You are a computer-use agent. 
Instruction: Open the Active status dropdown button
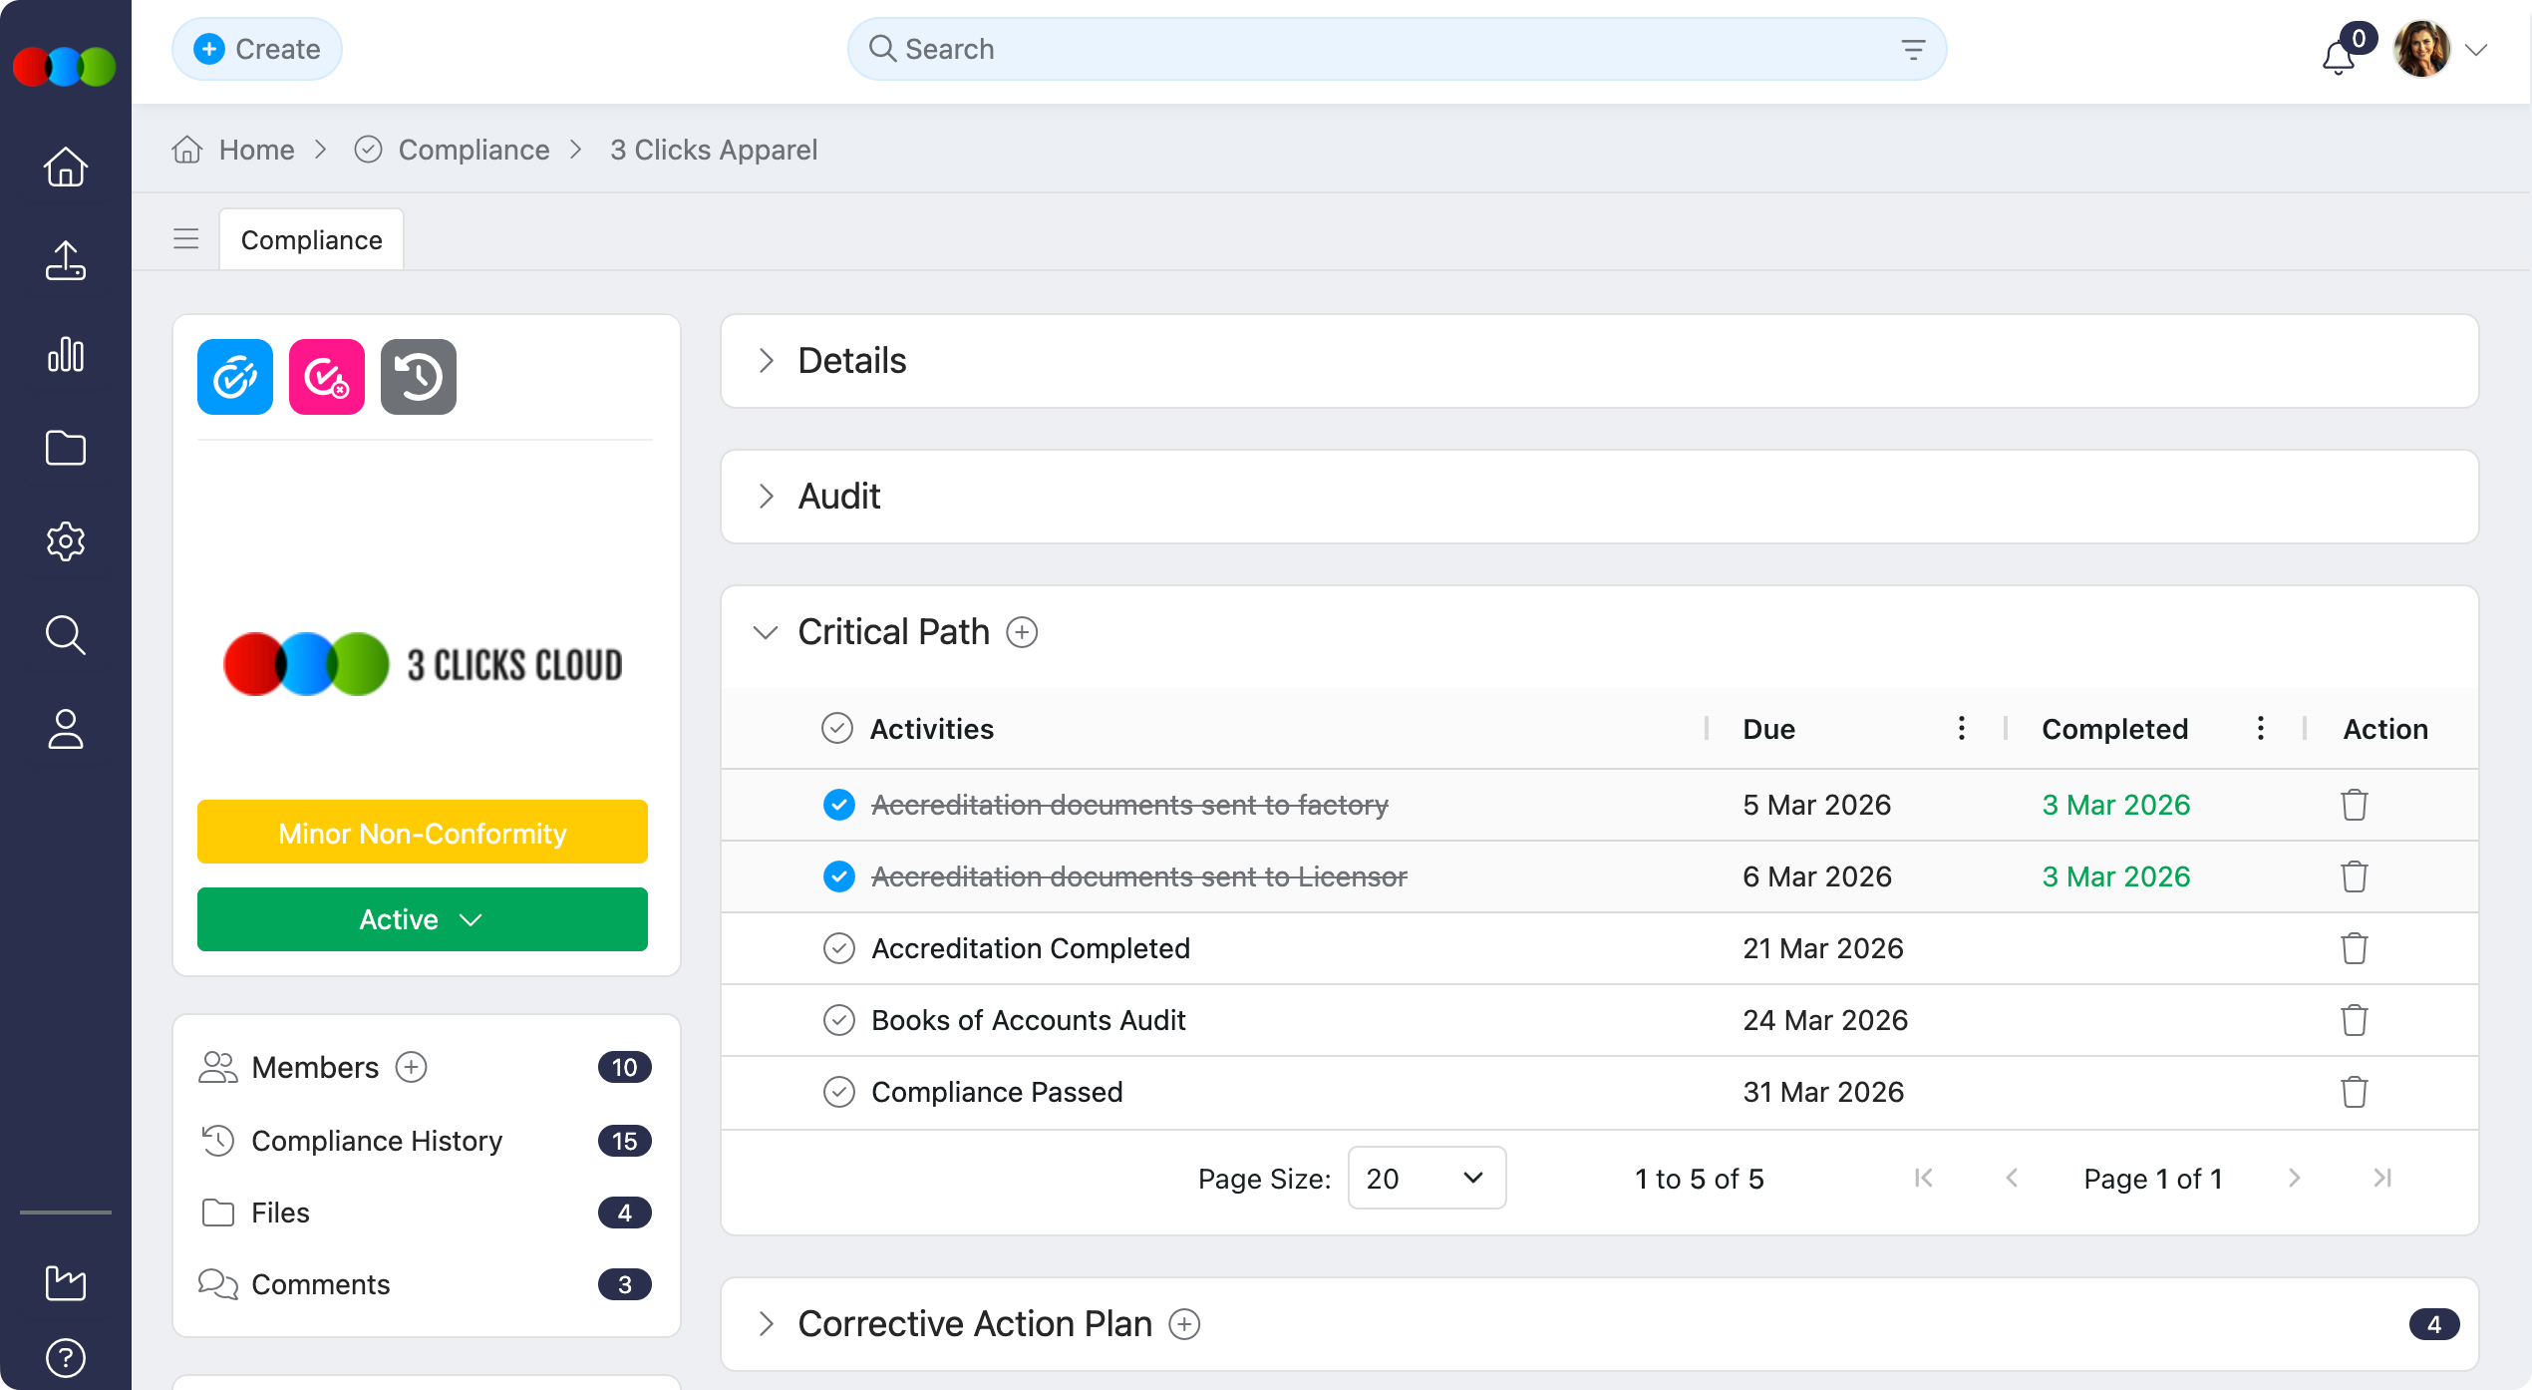tap(422, 918)
